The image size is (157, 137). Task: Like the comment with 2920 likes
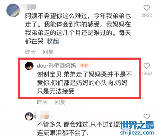(147, 8)
